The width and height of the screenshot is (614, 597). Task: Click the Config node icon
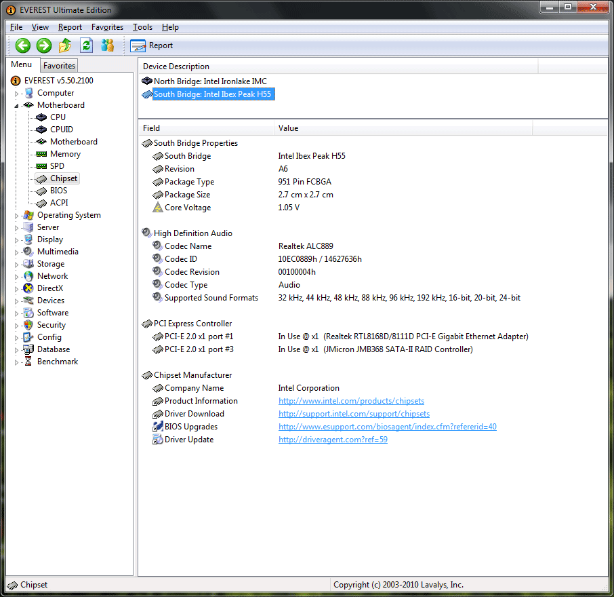coord(28,337)
